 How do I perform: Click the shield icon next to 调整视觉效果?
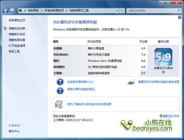tap(5, 28)
